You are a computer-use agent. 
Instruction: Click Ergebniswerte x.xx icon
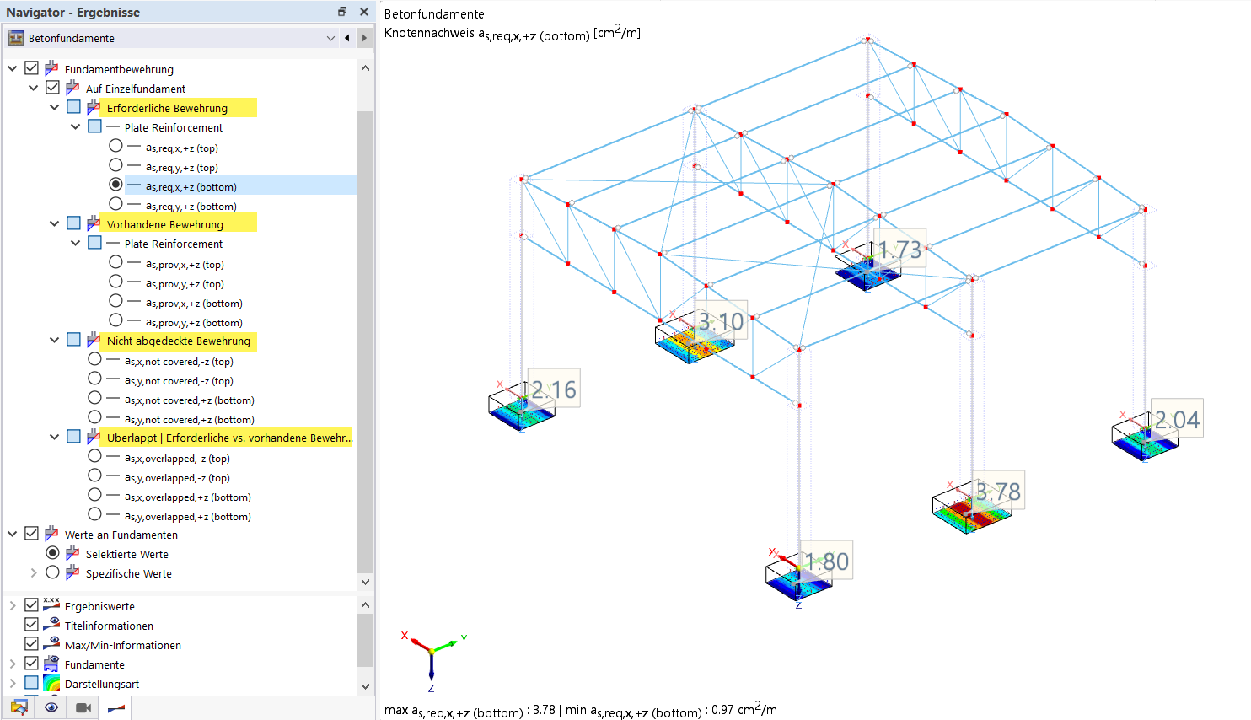(51, 604)
